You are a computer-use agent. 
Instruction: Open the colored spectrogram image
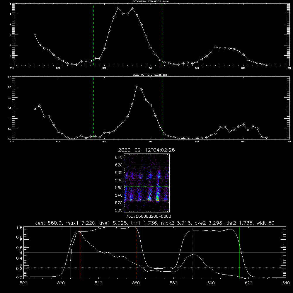click(x=147, y=183)
